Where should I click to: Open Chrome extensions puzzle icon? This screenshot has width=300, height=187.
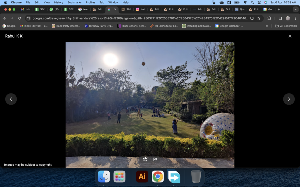[x=269, y=18]
